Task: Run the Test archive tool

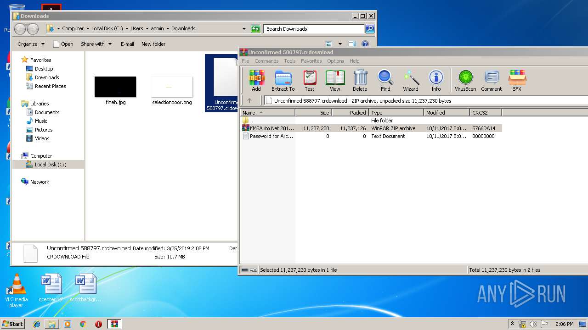Action: [310, 81]
